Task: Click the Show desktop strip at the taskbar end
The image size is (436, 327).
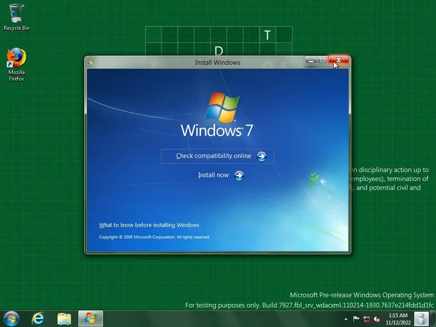Action: pyautogui.click(x=433, y=318)
